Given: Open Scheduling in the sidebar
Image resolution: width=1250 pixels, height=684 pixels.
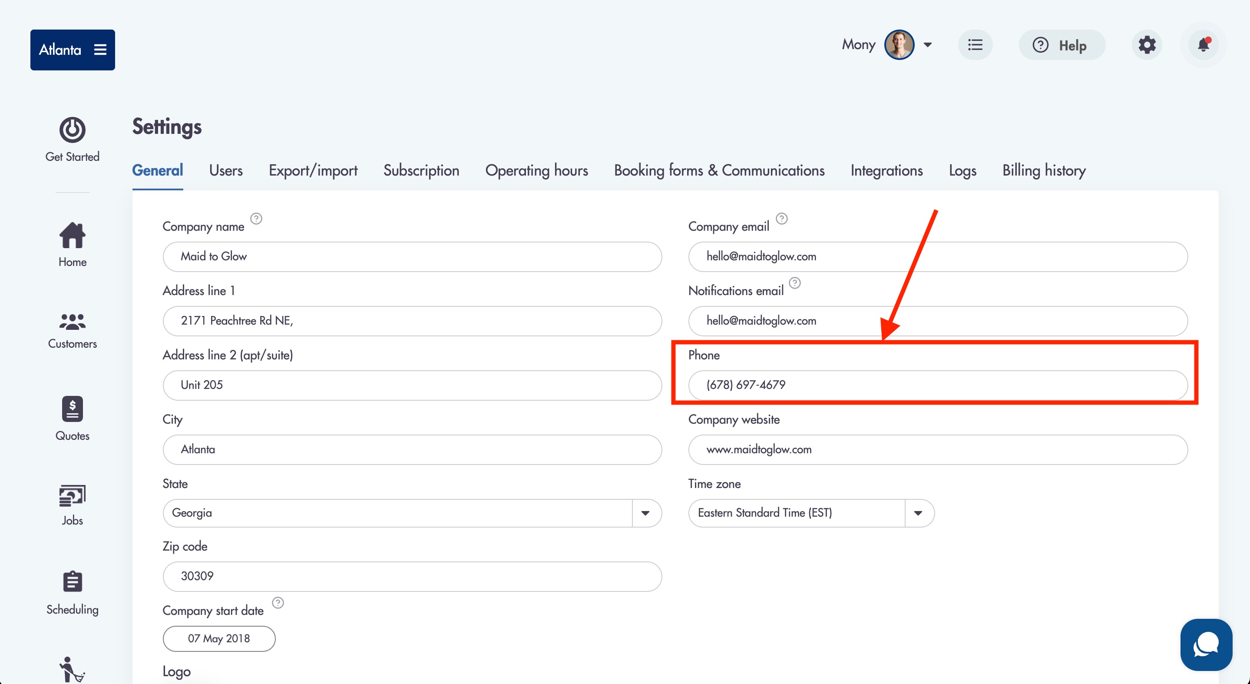Looking at the screenshot, I should [72, 581].
